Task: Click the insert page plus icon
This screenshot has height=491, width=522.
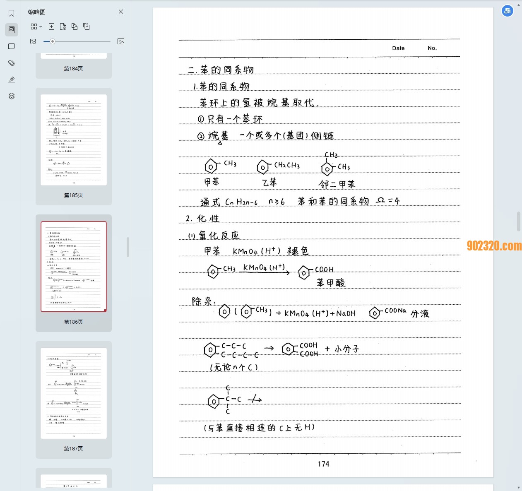Action: tap(51, 26)
